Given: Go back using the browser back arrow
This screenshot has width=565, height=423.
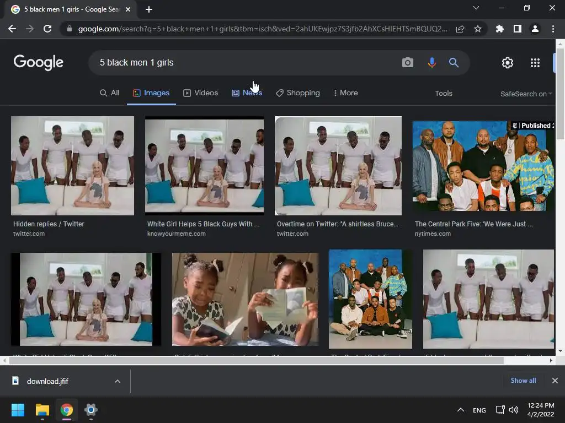Looking at the screenshot, I should pyautogui.click(x=12, y=29).
